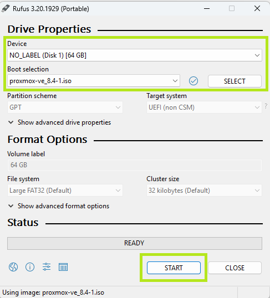270x298 pixels.
Task: Click the CLOSE button
Action: (235, 268)
